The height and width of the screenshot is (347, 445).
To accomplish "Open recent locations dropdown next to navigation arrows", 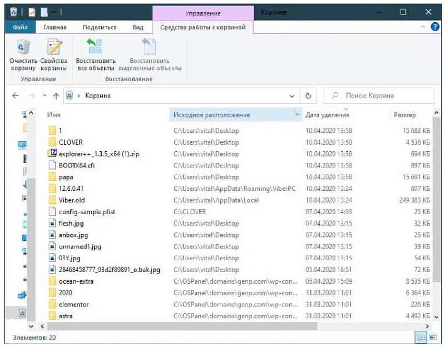I will 44,96.
